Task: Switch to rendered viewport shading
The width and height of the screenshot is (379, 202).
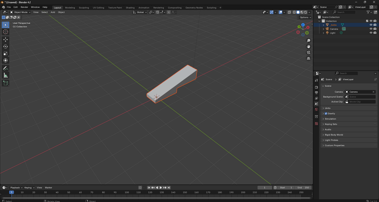Action: (x=306, y=12)
